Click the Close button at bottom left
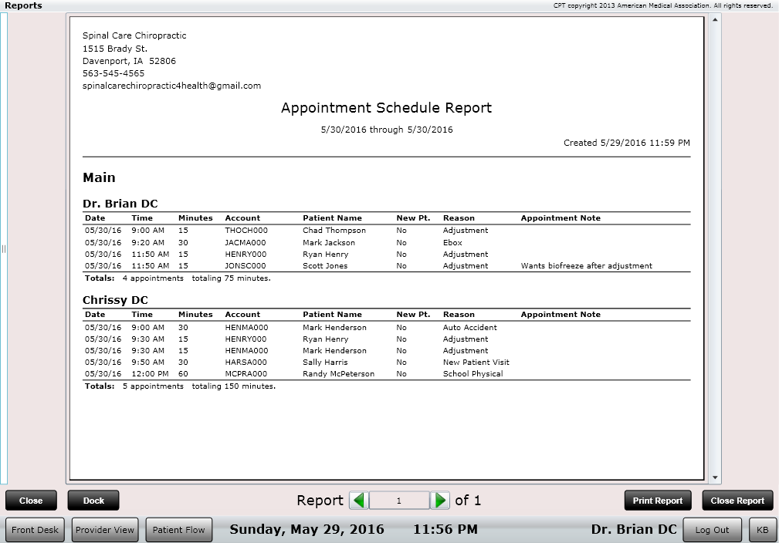Image resolution: width=779 pixels, height=543 pixels. pos(31,501)
